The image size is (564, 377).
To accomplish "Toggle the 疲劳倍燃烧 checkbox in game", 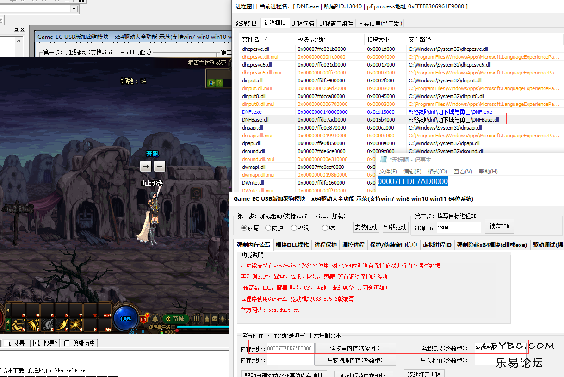I will coord(173,327).
